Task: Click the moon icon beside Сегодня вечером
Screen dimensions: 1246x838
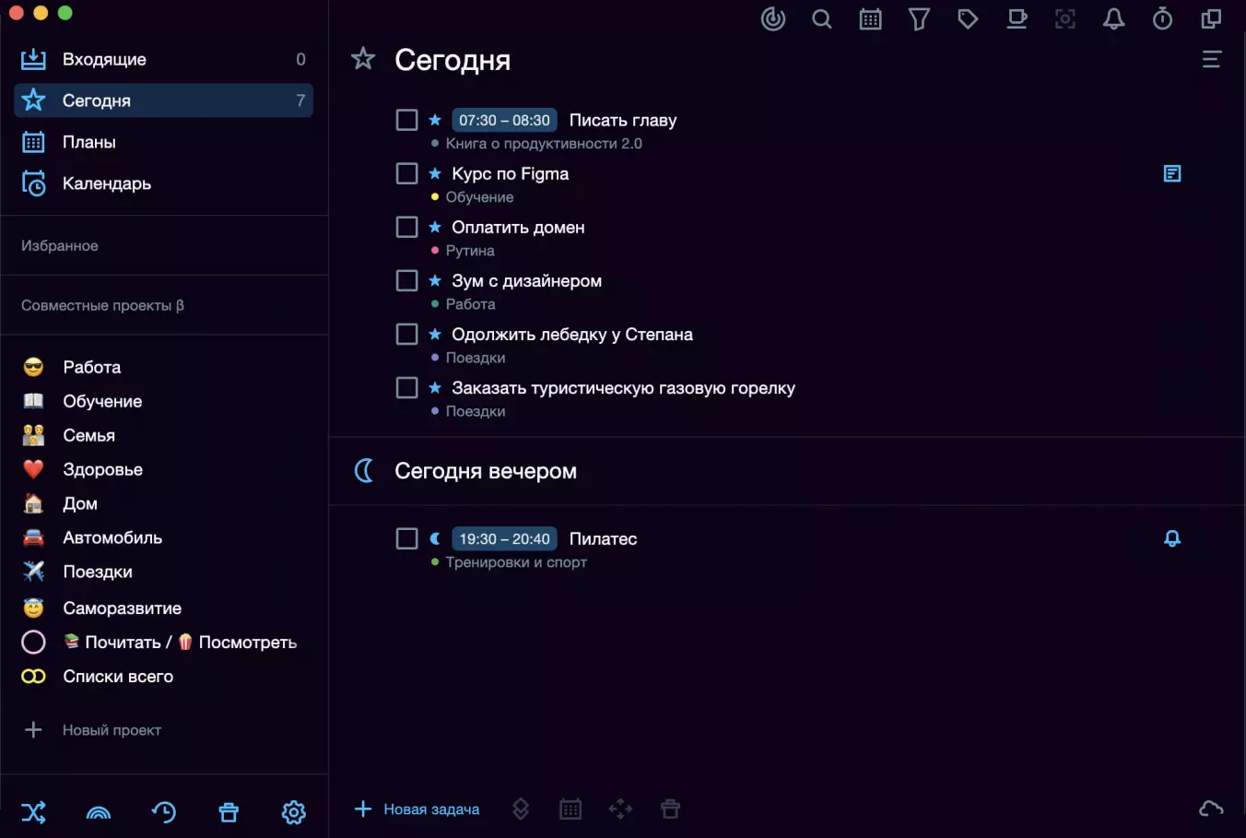Action: point(364,471)
